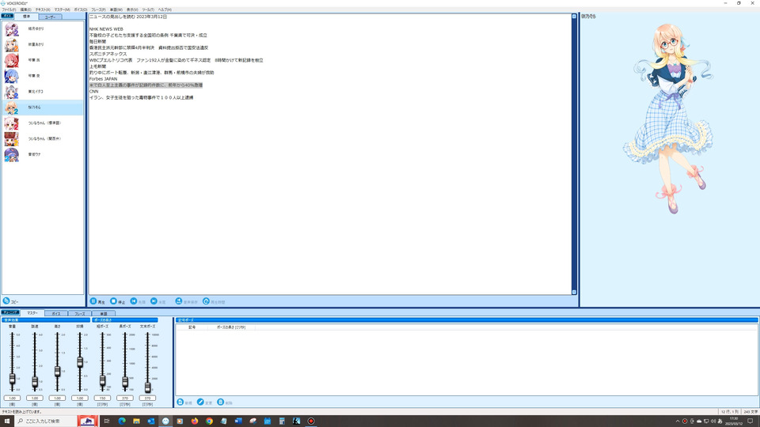Image resolution: width=760 pixels, height=427 pixels.
Task: Switch to the 単語 tuning tab
Action: [x=103, y=314]
